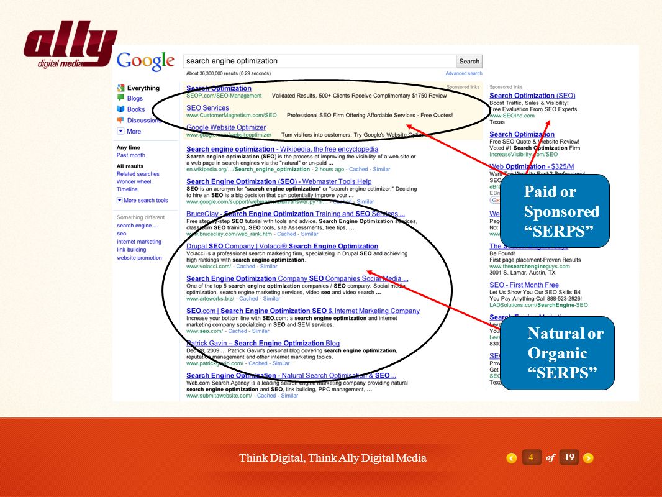Click the 'Think Digital, Think Ally Digital Media' tagline
The height and width of the screenshot is (497, 662).
coord(333,458)
